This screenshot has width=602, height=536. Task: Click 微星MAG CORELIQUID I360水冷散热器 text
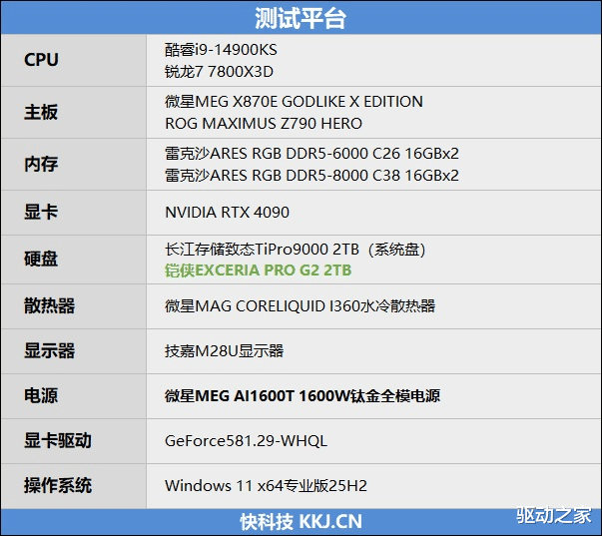pyautogui.click(x=300, y=306)
